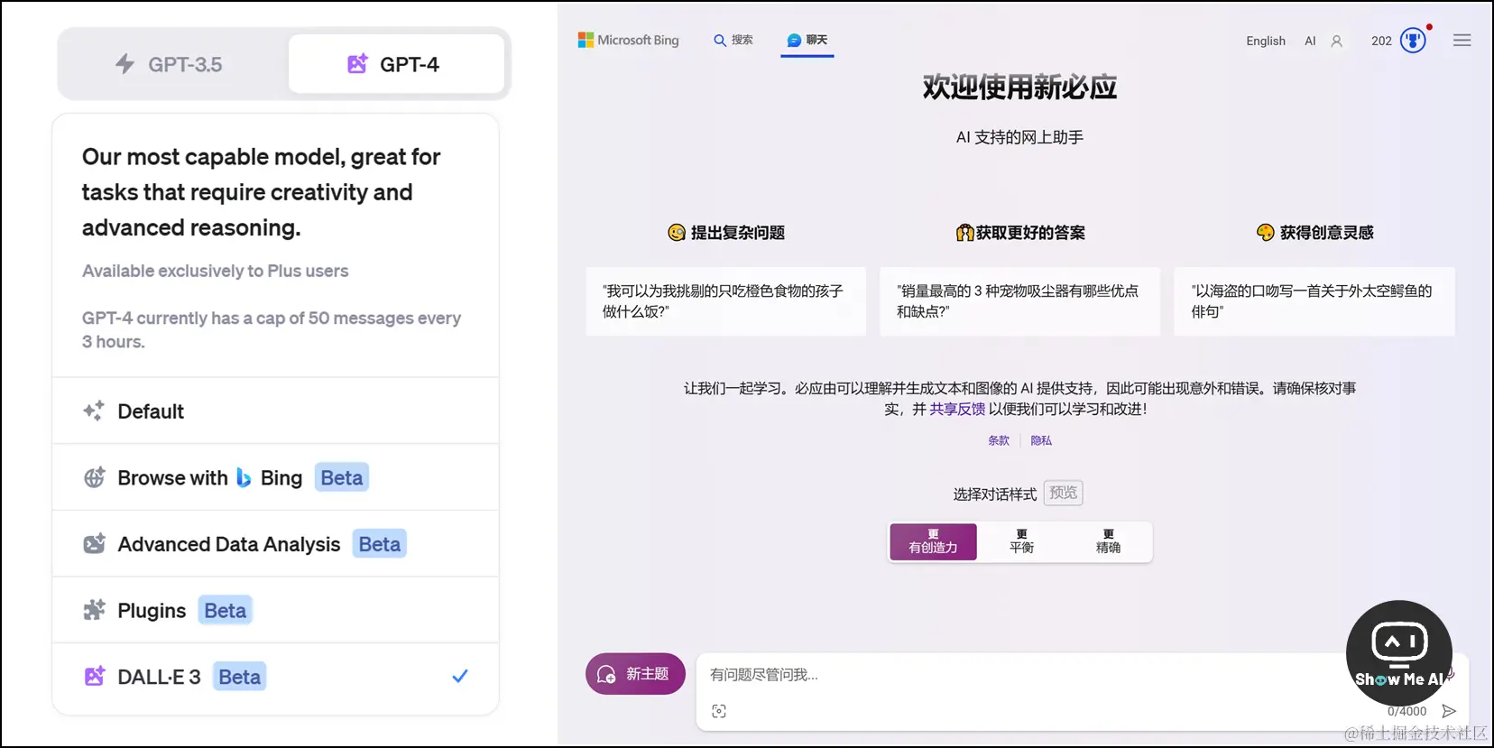
Task: Select the 更平衡 conversation style
Action: click(x=1021, y=541)
